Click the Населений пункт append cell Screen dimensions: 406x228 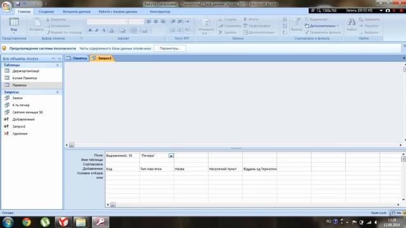[x=225, y=169]
